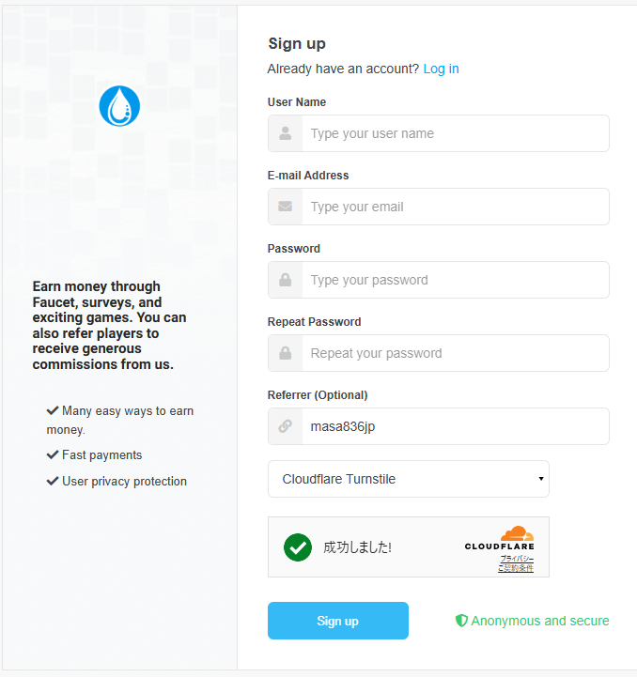
Task: Click the green shield security icon
Action: [461, 621]
